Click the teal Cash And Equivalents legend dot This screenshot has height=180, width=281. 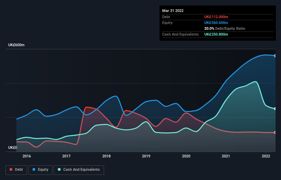pos(59,169)
